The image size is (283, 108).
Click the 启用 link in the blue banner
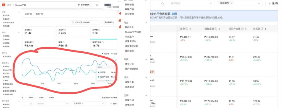[174, 14]
